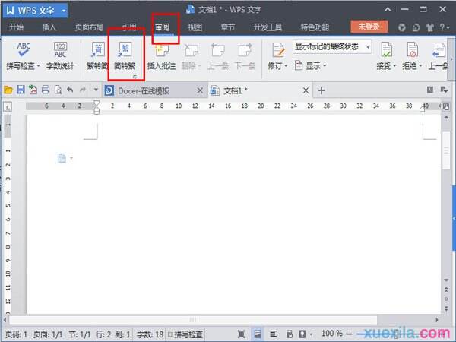This screenshot has height=342, width=456.
Task: Close the 文档1 document tab
Action: (306, 90)
